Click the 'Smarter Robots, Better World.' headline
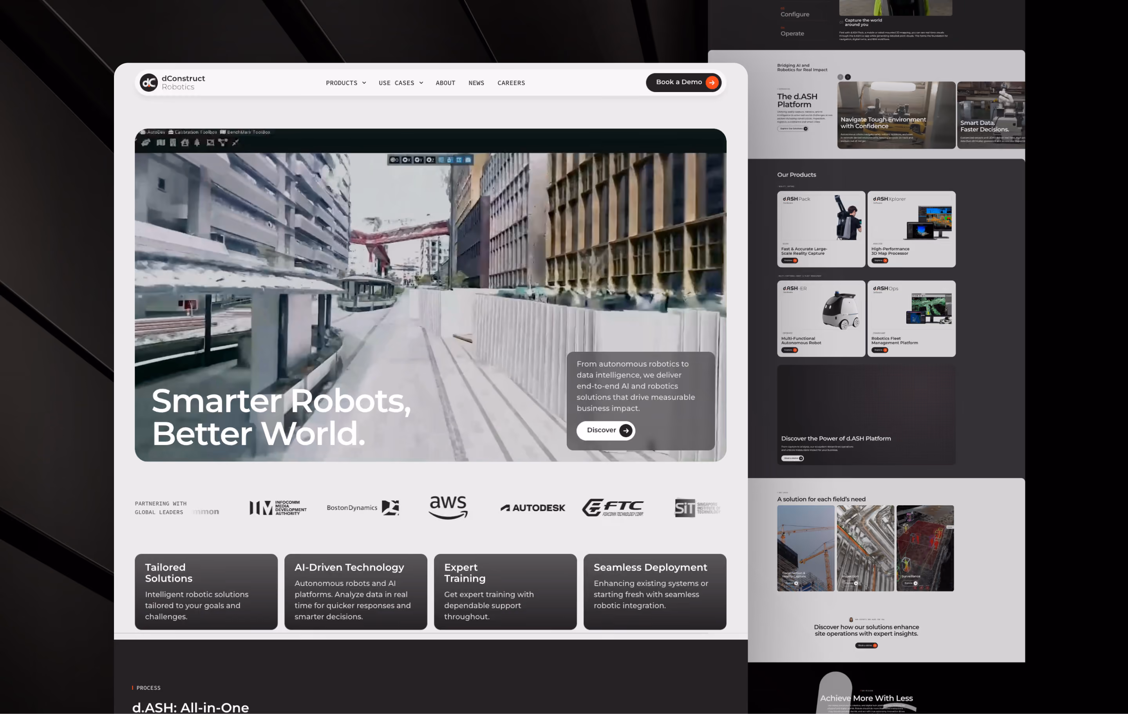 click(x=281, y=417)
